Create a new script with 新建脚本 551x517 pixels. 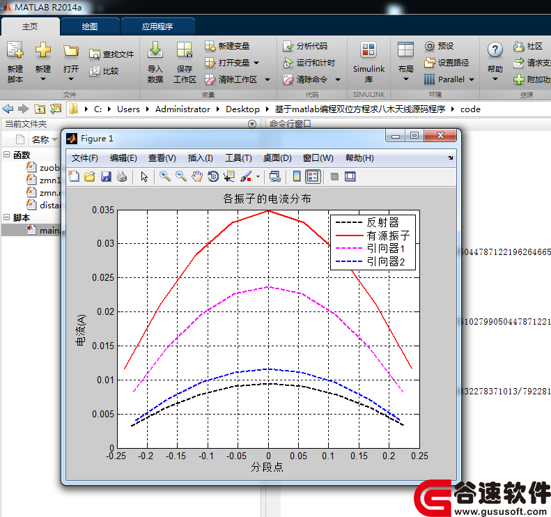[x=15, y=62]
